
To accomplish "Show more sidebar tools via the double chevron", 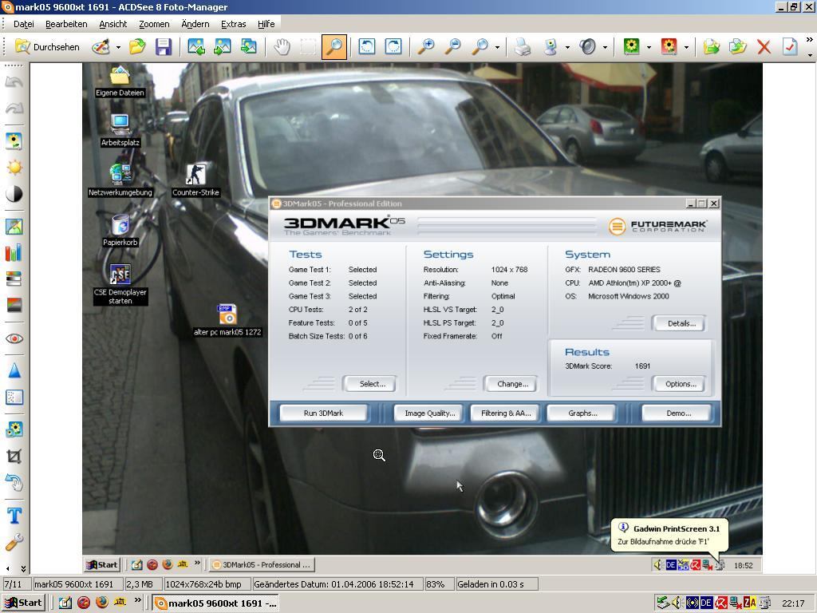I will [x=23, y=568].
